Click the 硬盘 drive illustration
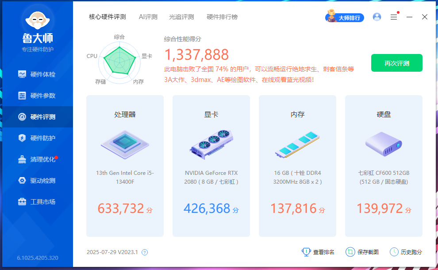The height and width of the screenshot is (270, 438). tap(384, 144)
